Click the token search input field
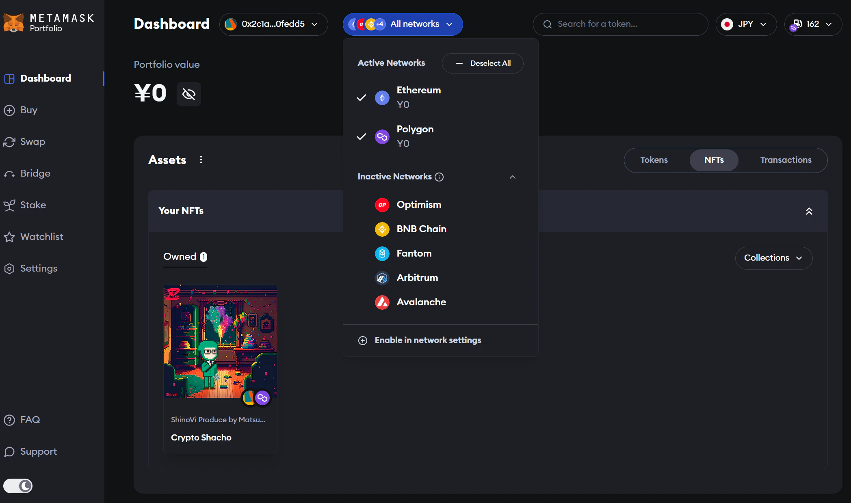This screenshot has height=503, width=851. [621, 24]
